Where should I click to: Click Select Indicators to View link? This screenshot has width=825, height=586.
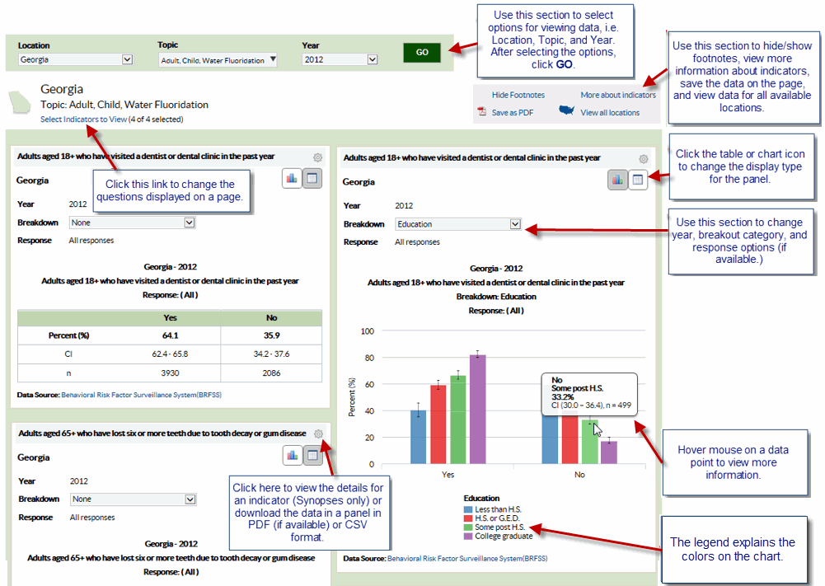[x=83, y=120]
